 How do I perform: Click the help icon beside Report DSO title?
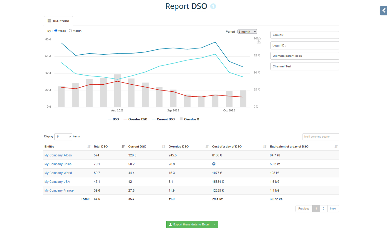pos(213,6)
